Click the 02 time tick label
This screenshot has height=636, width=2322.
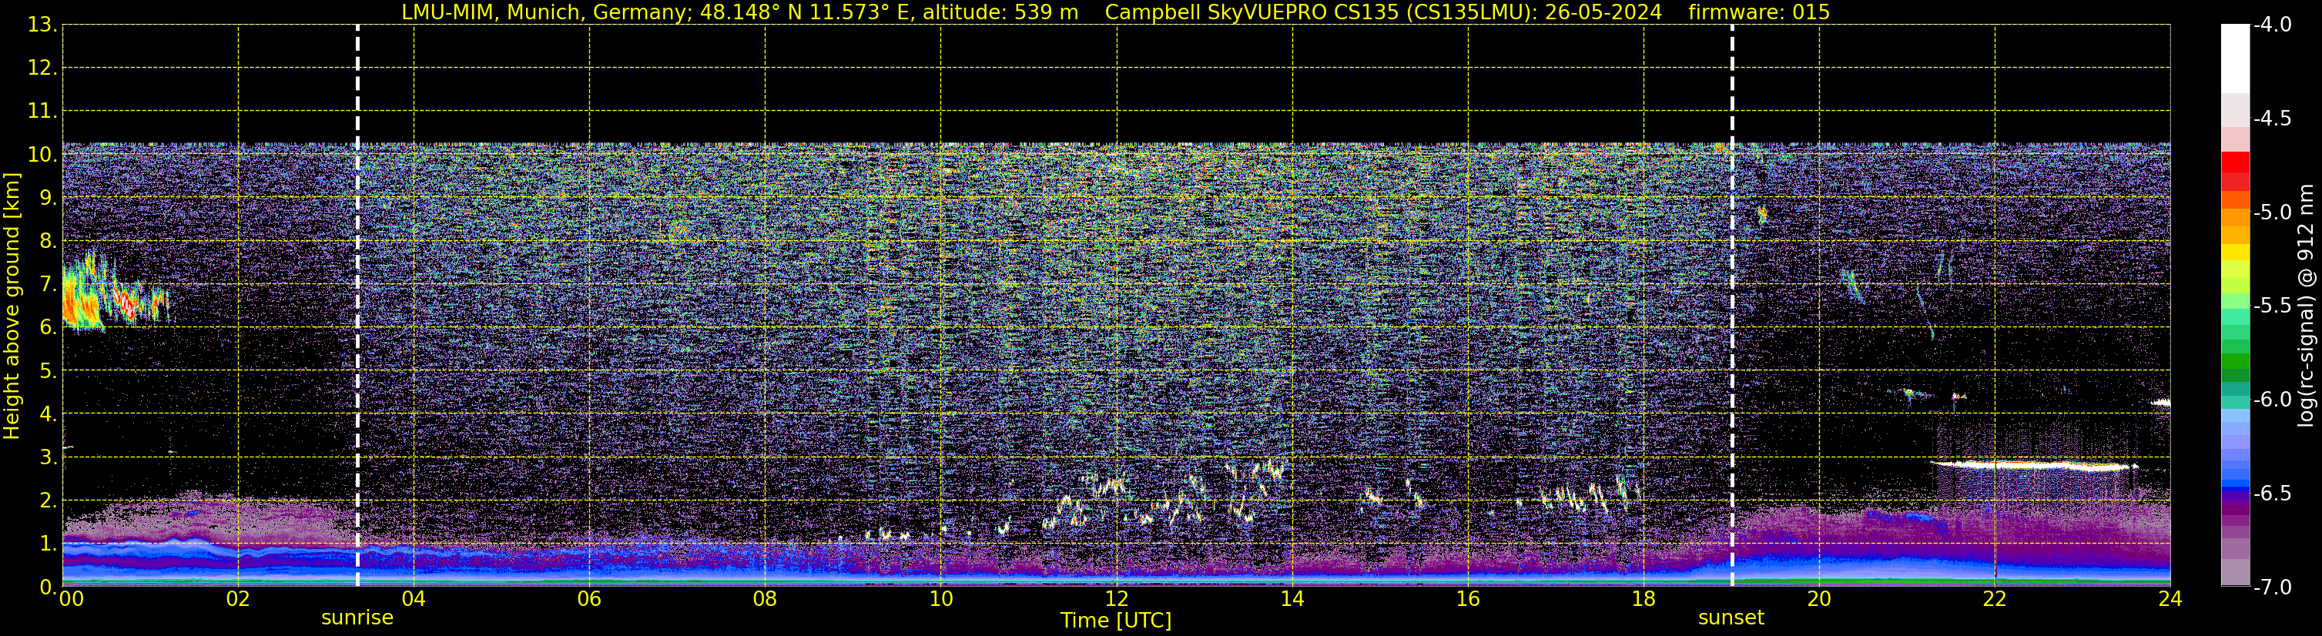pyautogui.click(x=238, y=599)
